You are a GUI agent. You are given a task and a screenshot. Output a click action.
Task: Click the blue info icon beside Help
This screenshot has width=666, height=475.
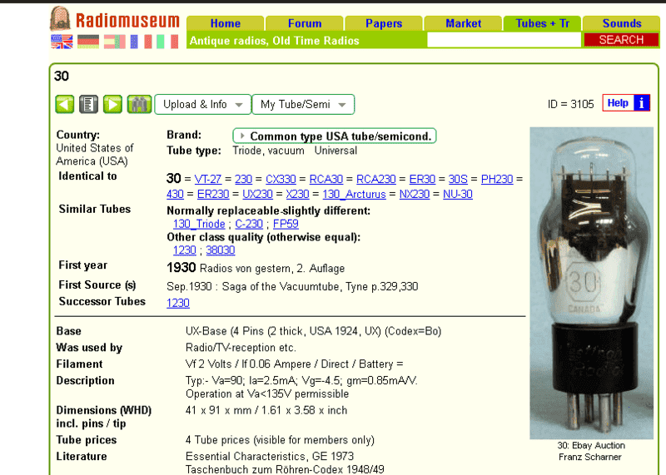click(x=642, y=103)
